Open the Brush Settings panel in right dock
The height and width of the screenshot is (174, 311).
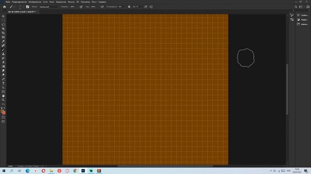(x=292, y=15)
